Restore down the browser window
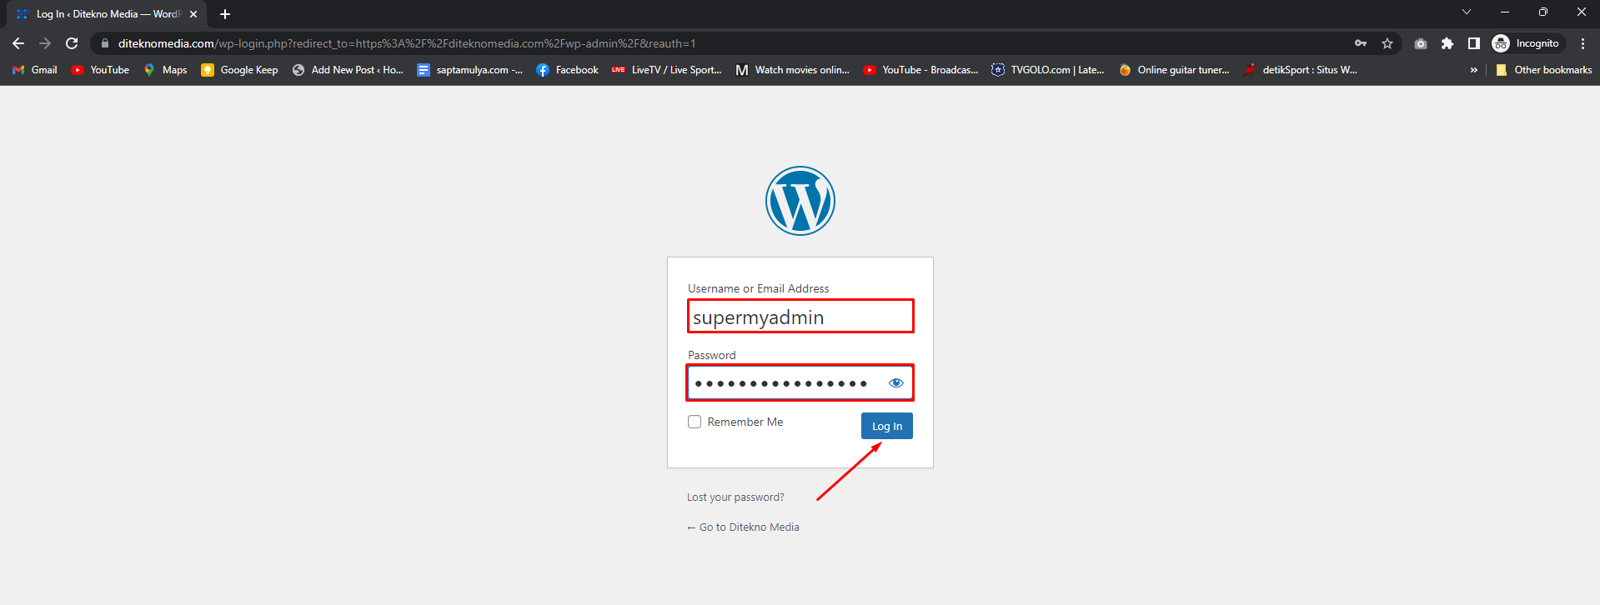 (x=1543, y=12)
